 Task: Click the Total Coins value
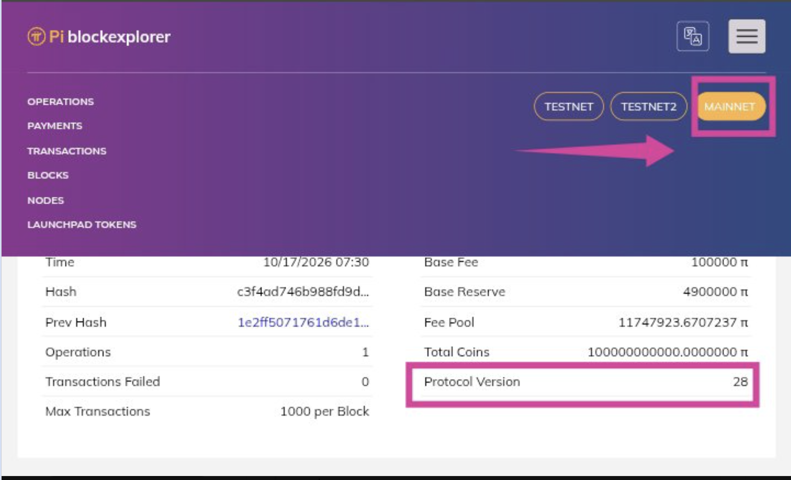coord(668,352)
